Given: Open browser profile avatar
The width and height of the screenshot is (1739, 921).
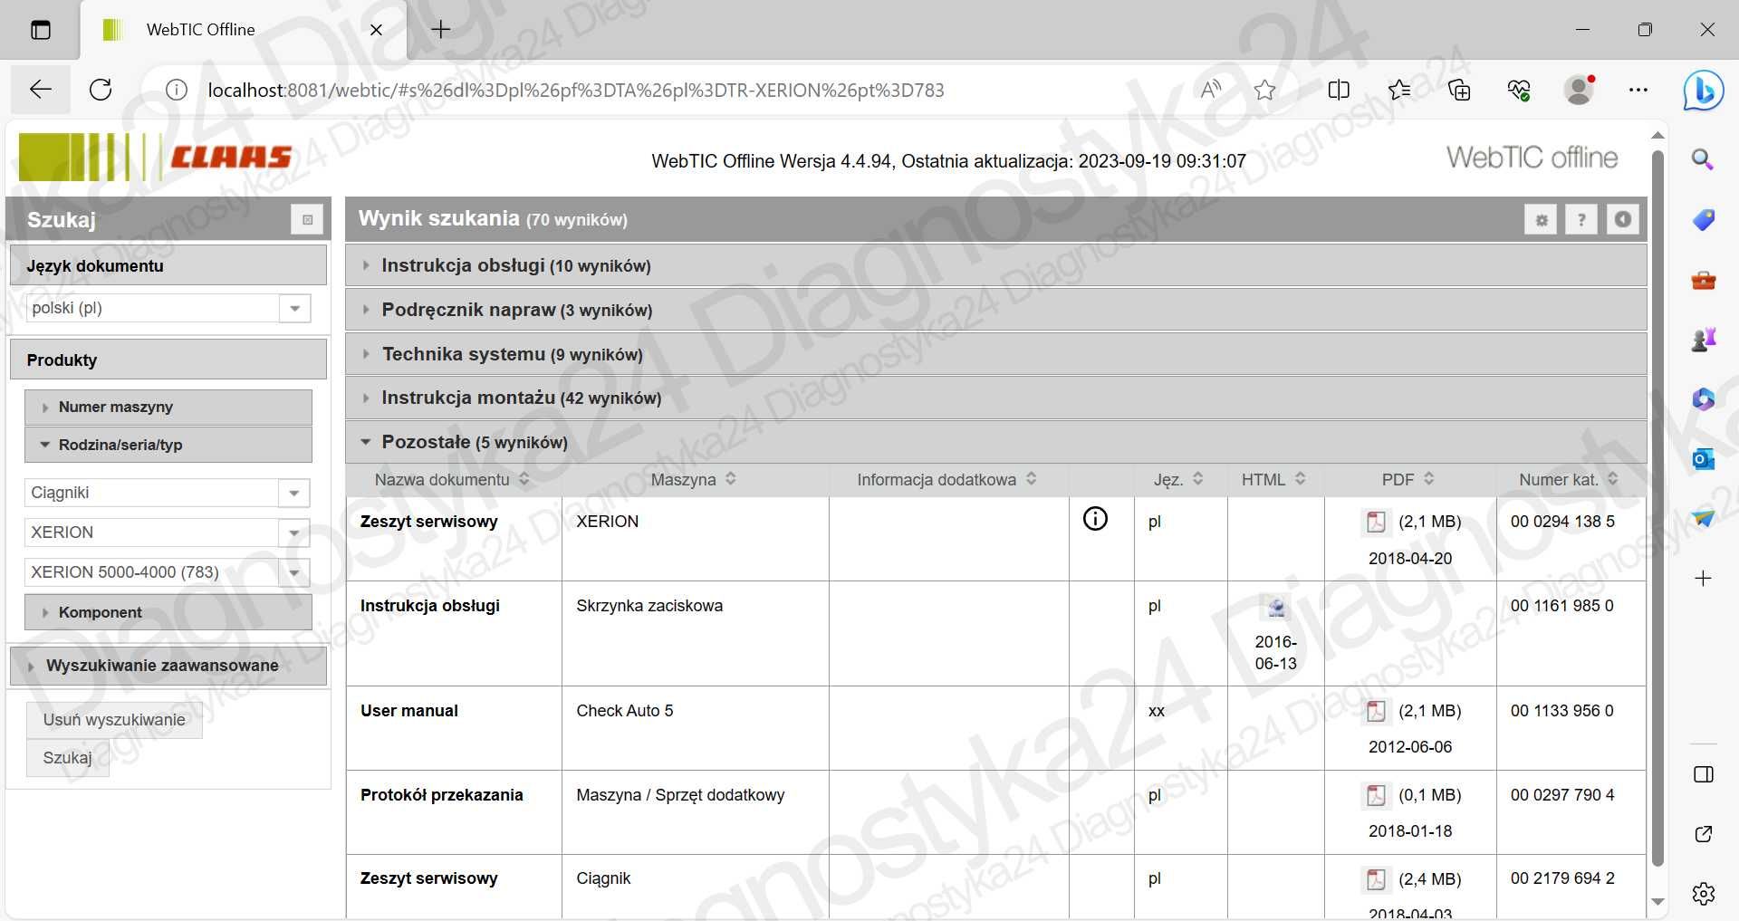Looking at the screenshot, I should tap(1580, 90).
